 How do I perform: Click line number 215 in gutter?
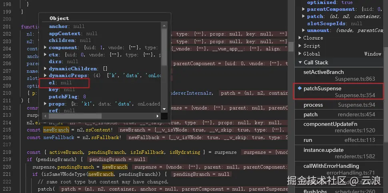coord(7,130)
